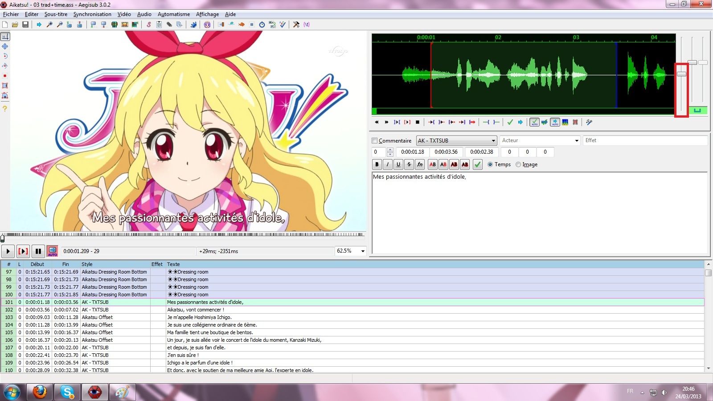
Task: Choose font with the fn button
Action: click(x=420, y=164)
